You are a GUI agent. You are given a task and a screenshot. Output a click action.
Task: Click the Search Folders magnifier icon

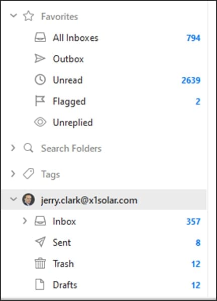click(29, 148)
